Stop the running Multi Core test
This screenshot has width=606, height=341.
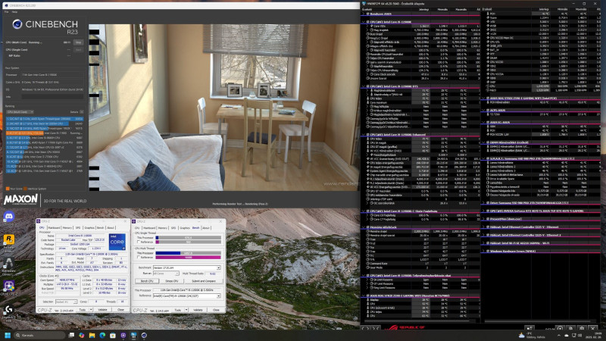tap(79, 42)
